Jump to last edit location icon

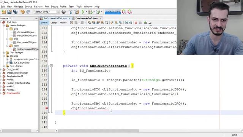(71, 23)
